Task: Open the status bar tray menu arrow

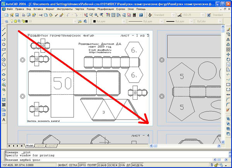Action: [226, 165]
